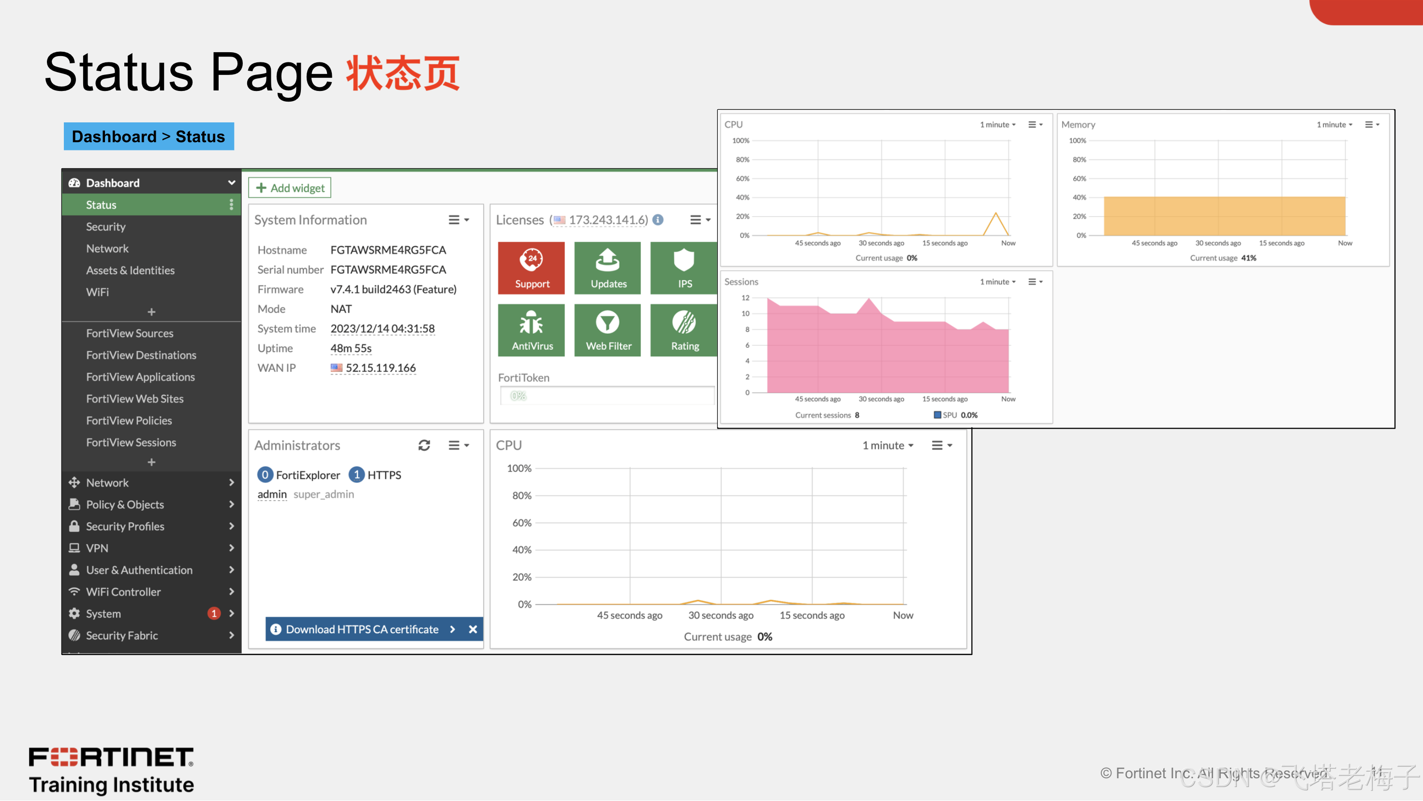1423x801 pixels.
Task: Click the IPS shield icon
Action: click(x=684, y=260)
